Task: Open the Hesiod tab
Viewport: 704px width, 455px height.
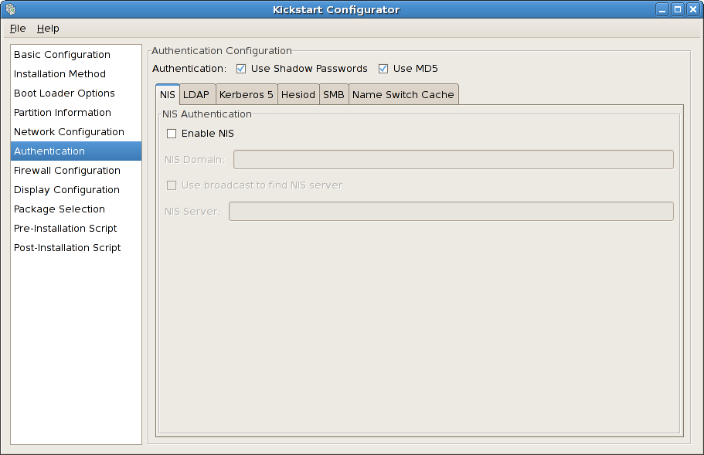Action: 298,94
